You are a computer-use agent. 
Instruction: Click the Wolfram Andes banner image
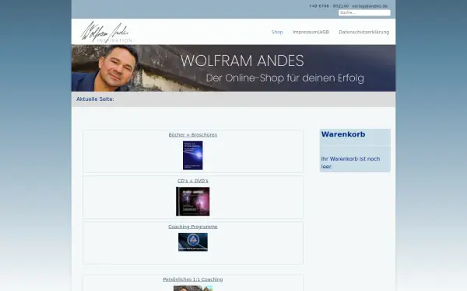coord(233,68)
